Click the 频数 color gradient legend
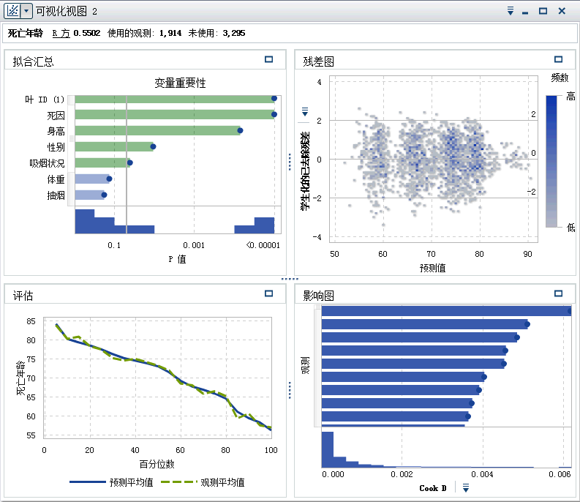Screen dimensions: 580x502 (x=551, y=161)
